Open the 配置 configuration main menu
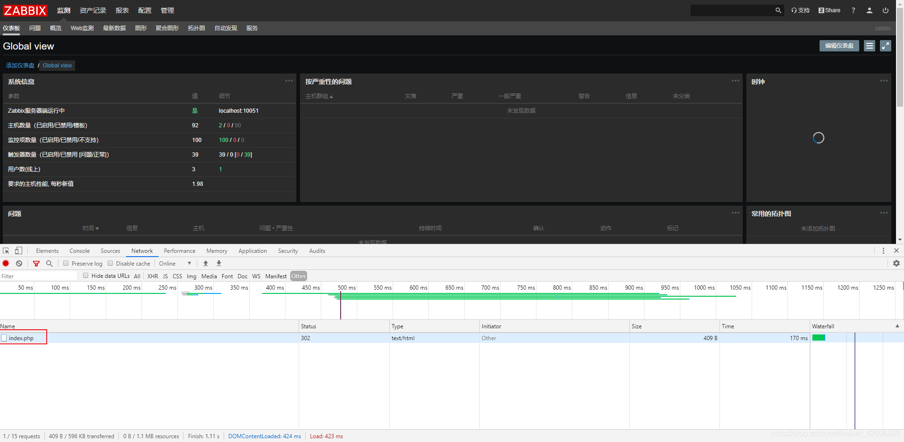Viewport: 904px width, 442px height. [145, 10]
